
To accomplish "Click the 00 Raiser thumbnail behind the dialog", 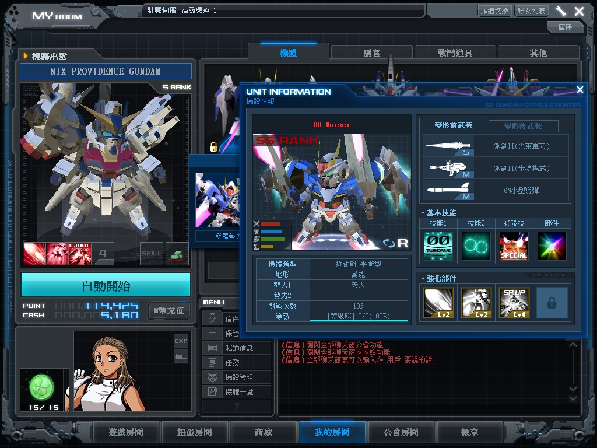I will tap(217, 201).
